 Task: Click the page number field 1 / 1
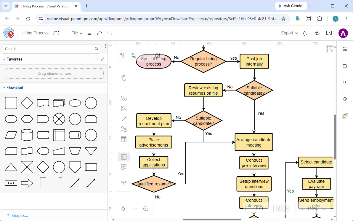coord(259,209)
